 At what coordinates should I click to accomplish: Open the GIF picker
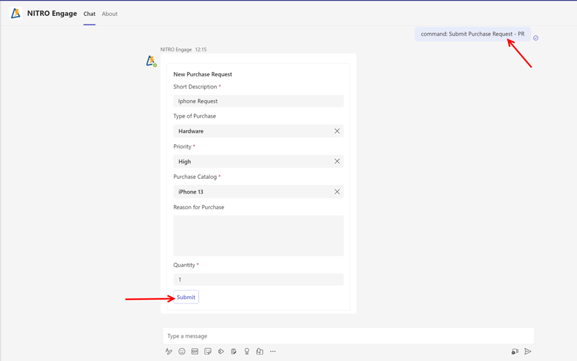click(x=195, y=352)
